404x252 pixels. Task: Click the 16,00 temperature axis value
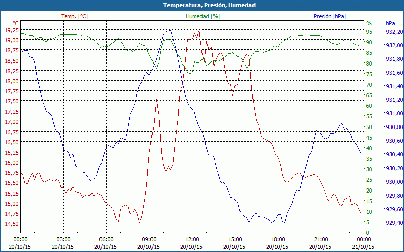click(x=12, y=162)
